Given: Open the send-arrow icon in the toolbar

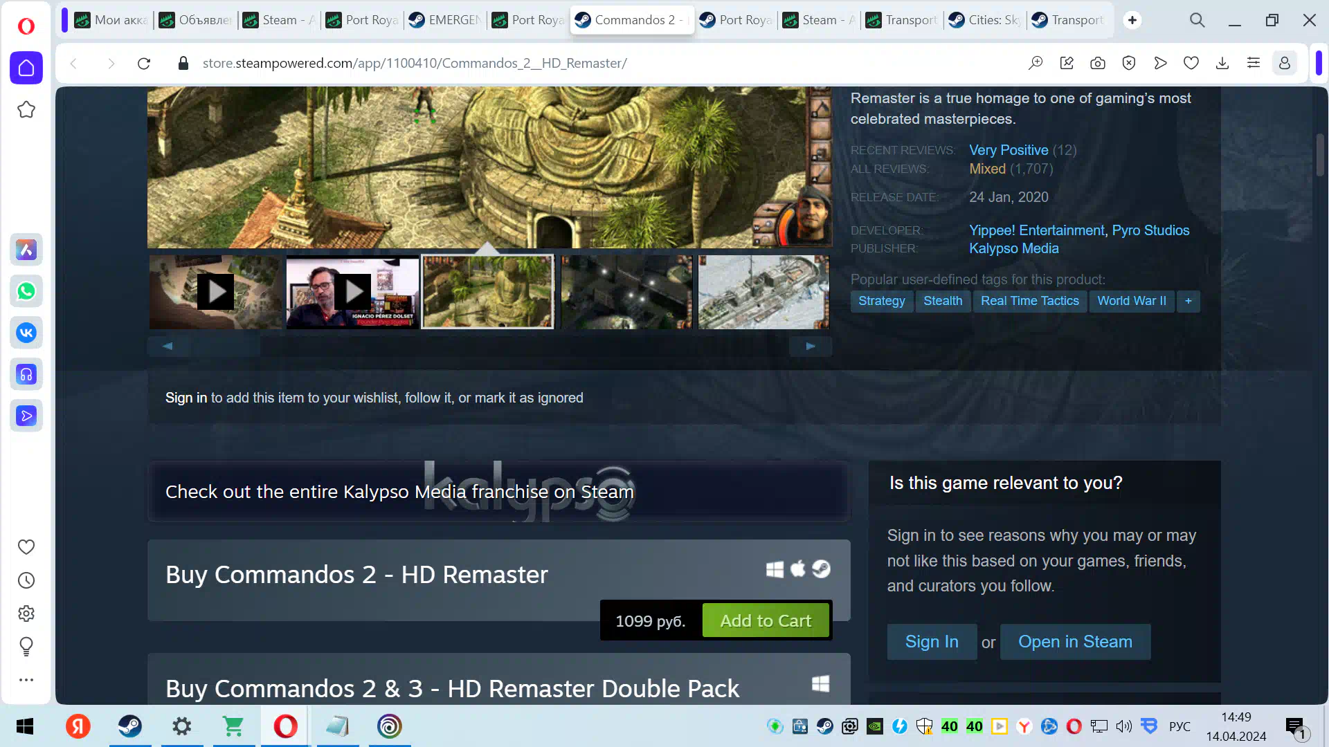Looking at the screenshot, I should pos(1160,63).
